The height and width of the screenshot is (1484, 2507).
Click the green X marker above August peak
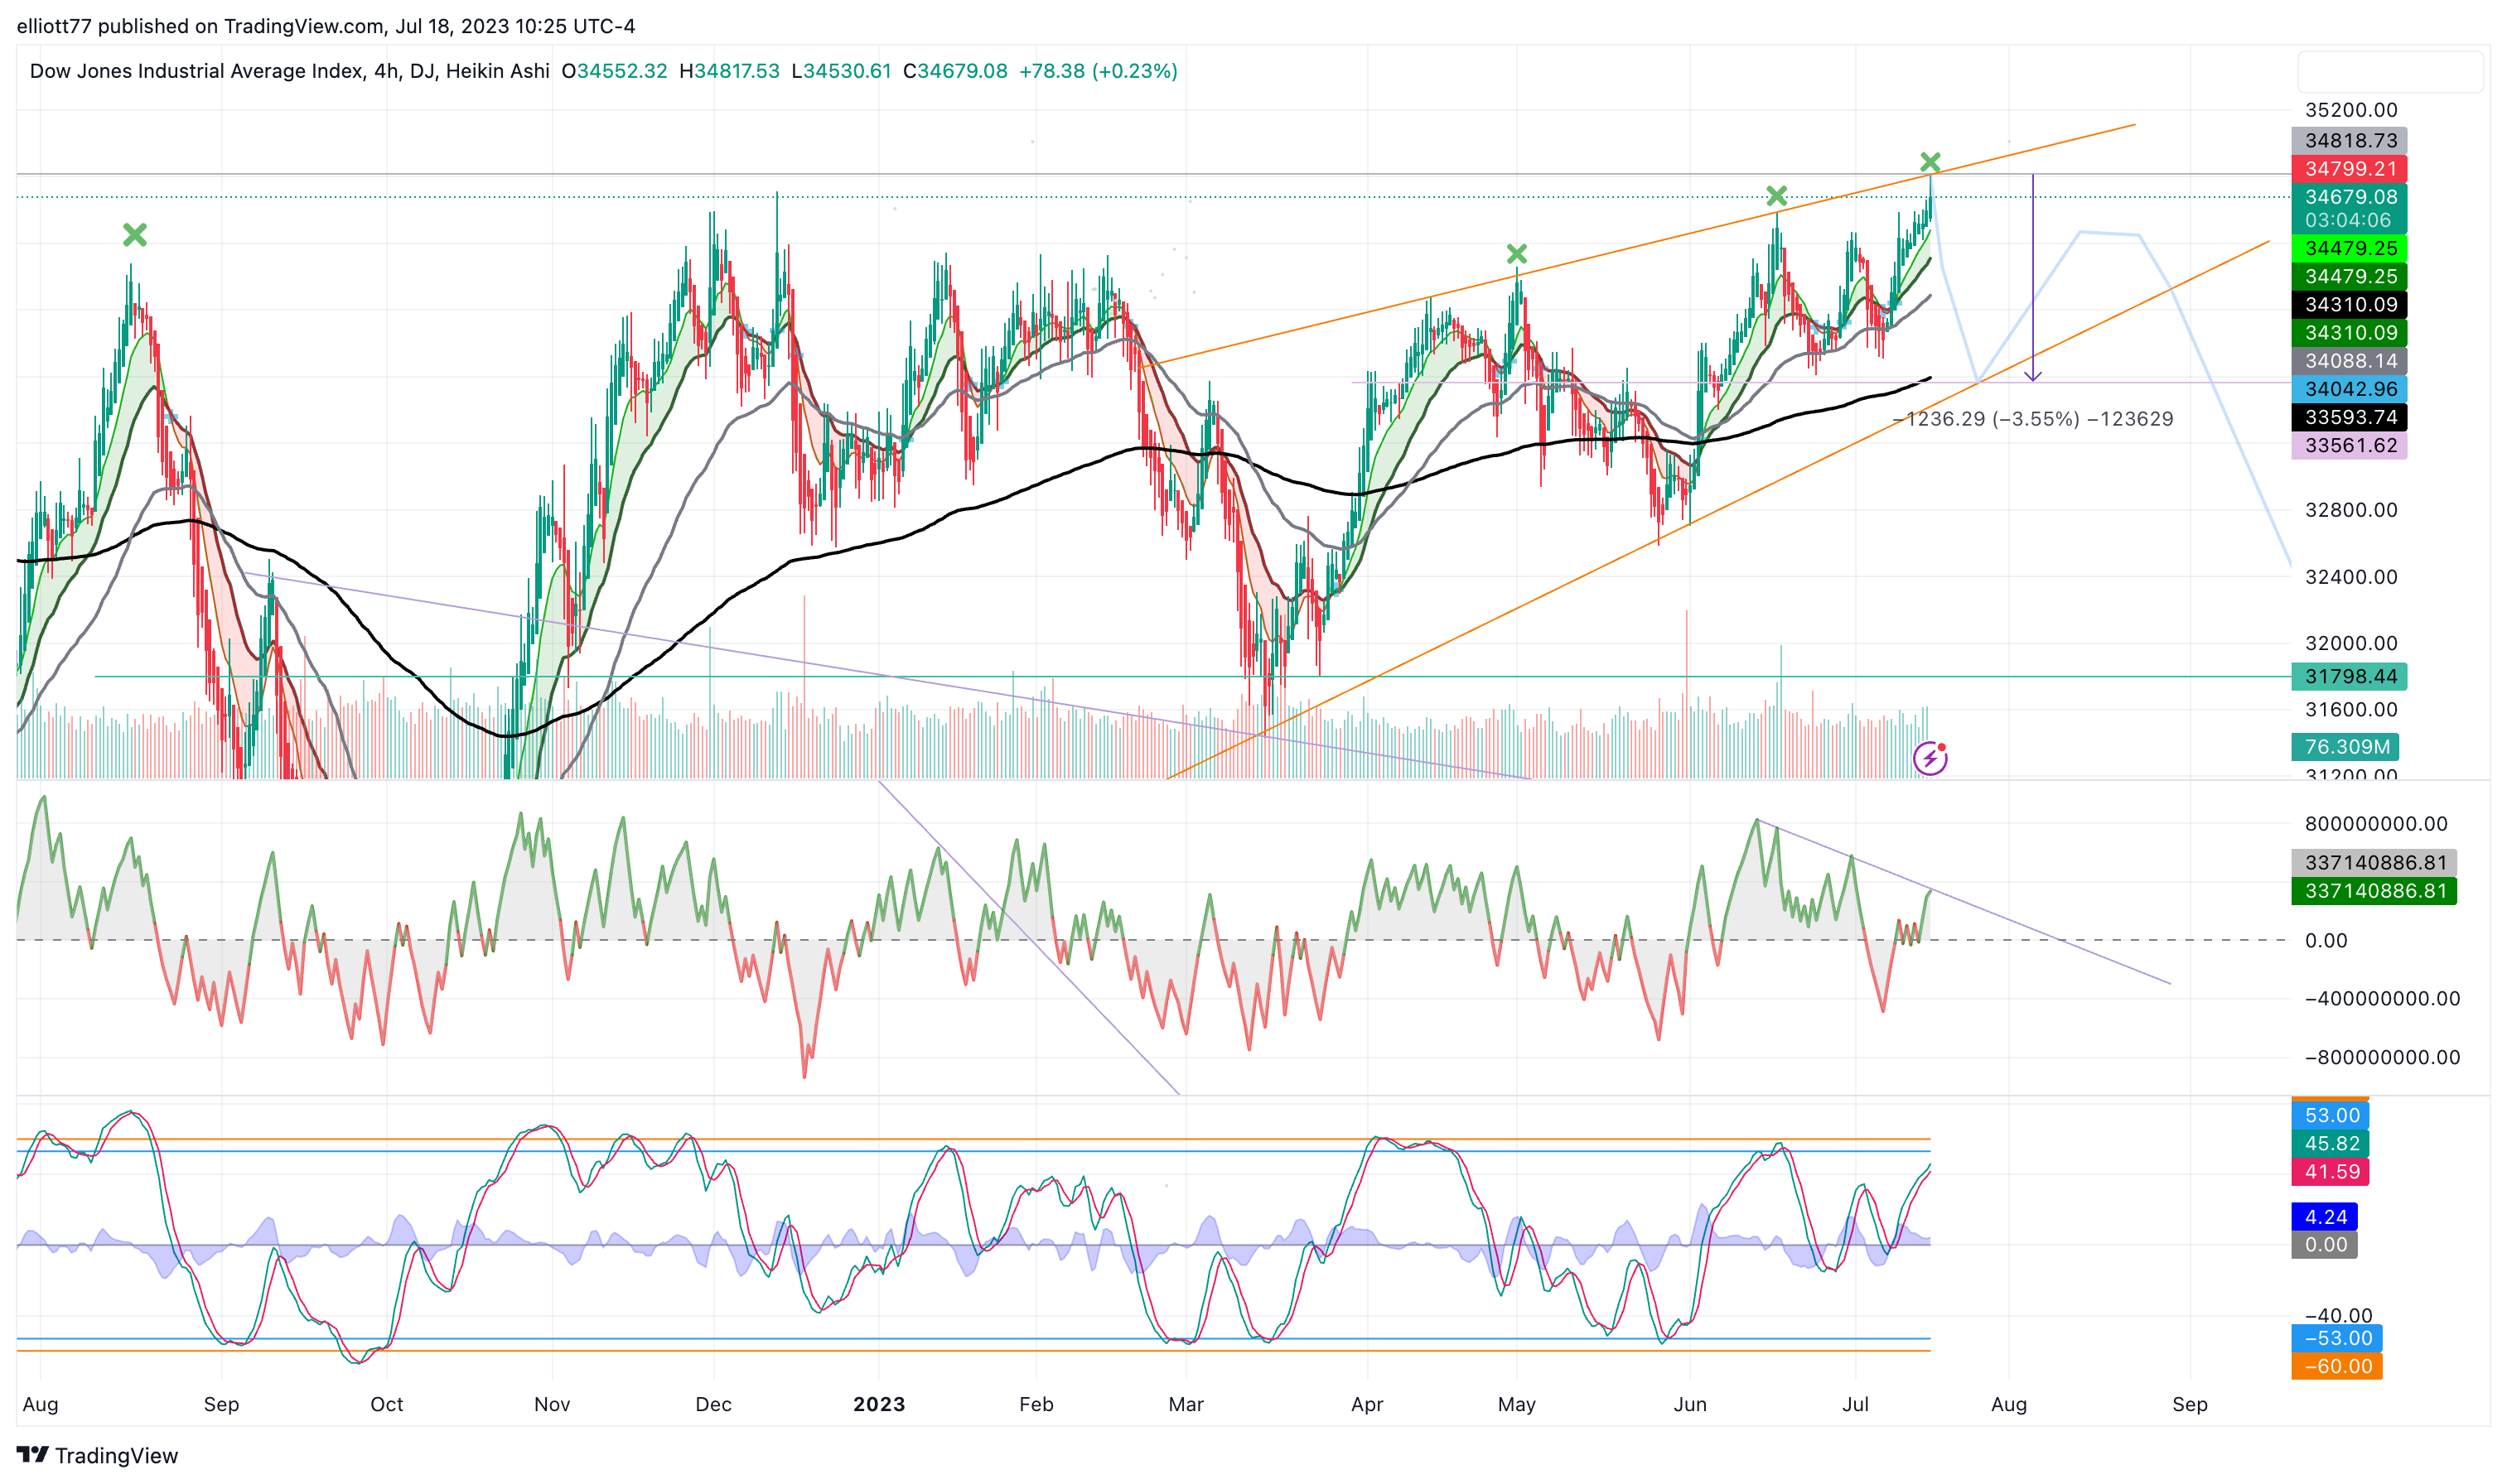coord(135,235)
